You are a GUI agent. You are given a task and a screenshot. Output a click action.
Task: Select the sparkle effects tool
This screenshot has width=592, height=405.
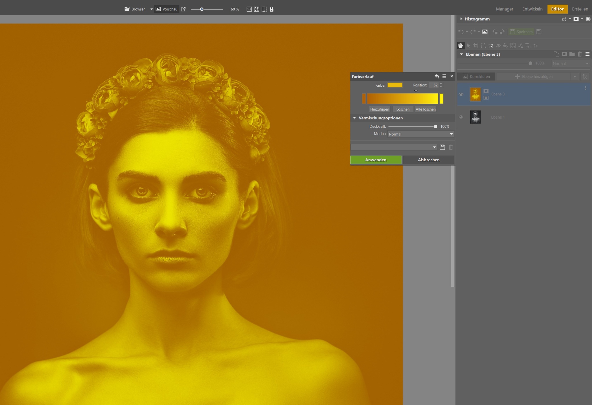click(x=536, y=46)
